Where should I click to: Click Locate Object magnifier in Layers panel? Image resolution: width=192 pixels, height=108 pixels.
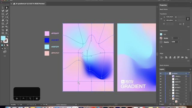[x=173, y=104]
